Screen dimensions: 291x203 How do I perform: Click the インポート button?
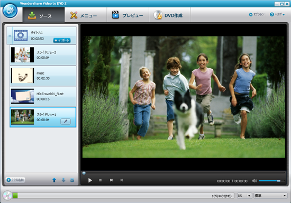62,40
